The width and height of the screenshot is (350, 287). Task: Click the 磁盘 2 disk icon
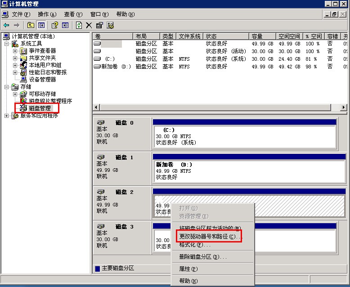[101, 192]
